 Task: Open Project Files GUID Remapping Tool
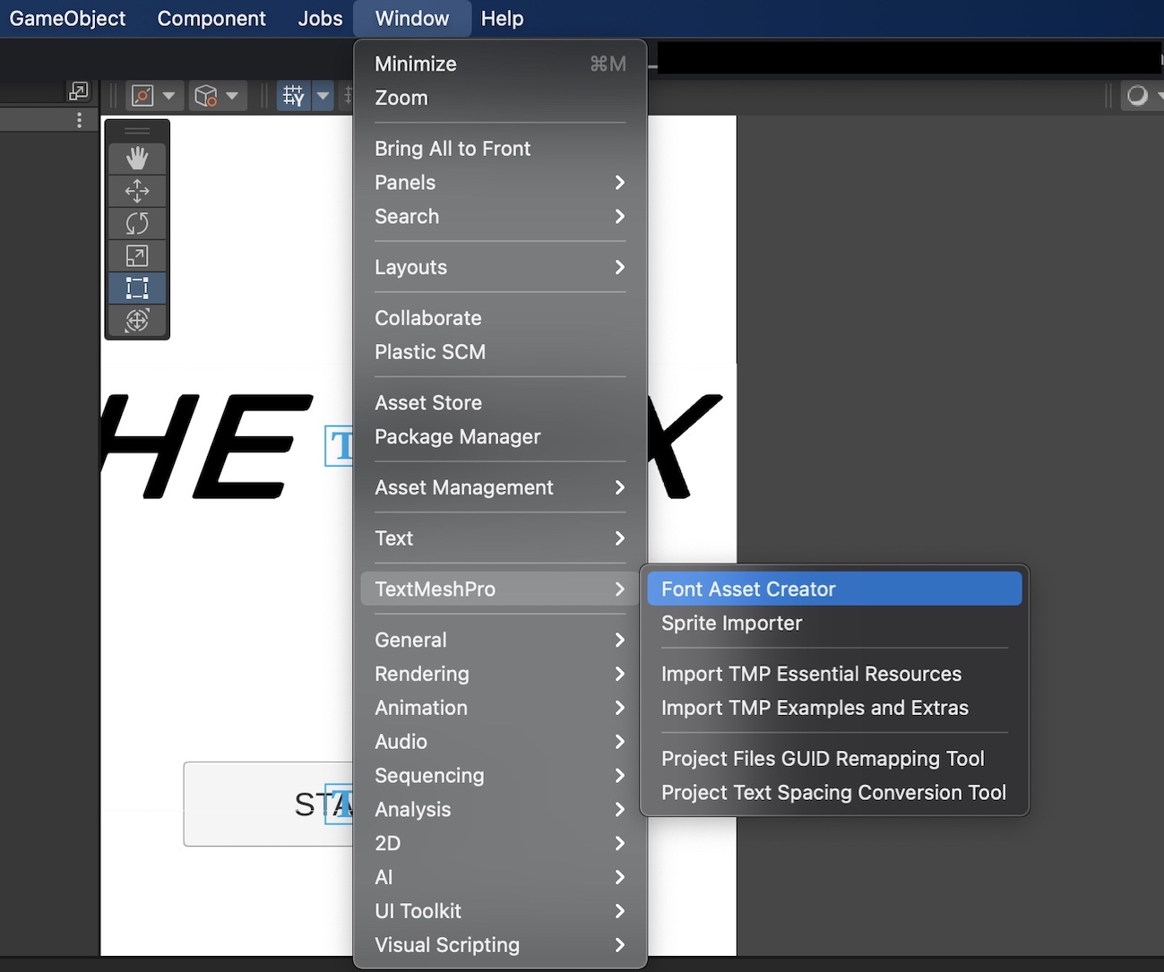click(834, 759)
